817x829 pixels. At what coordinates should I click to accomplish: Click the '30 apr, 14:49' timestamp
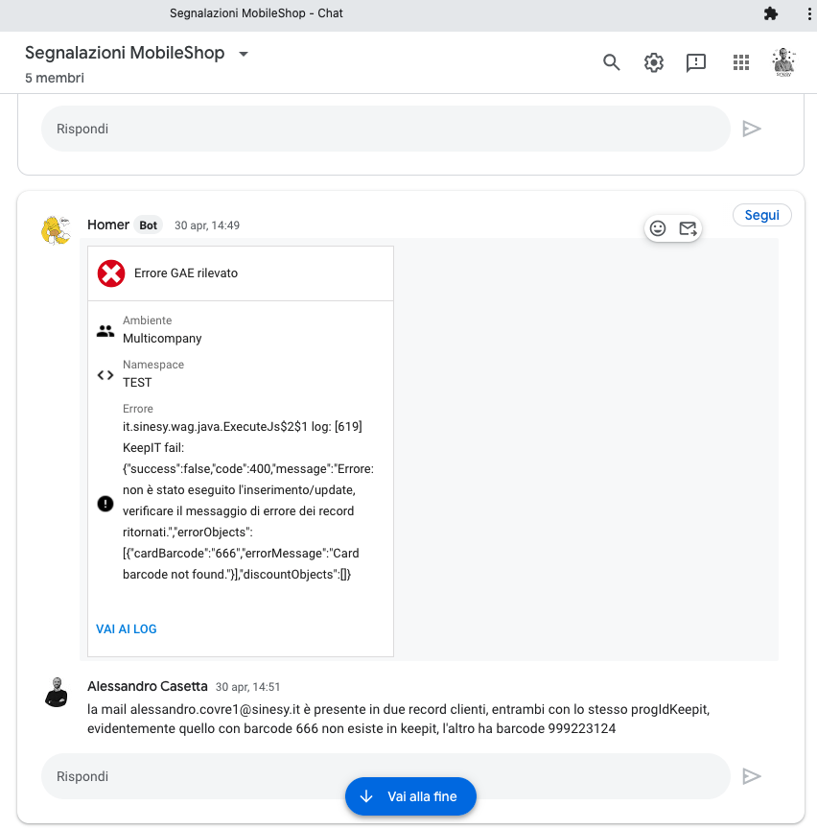(207, 225)
